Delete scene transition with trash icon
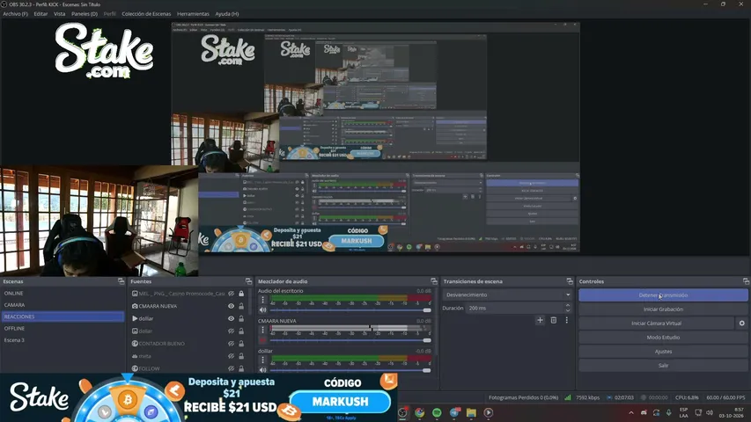 (x=553, y=320)
